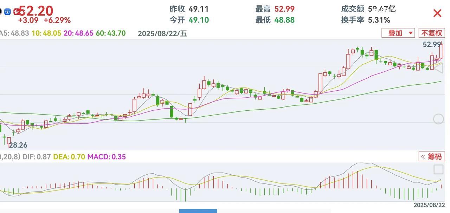Click the gray square in MACD panel
Viewport: 450px width, 213px height.
pos(438,169)
